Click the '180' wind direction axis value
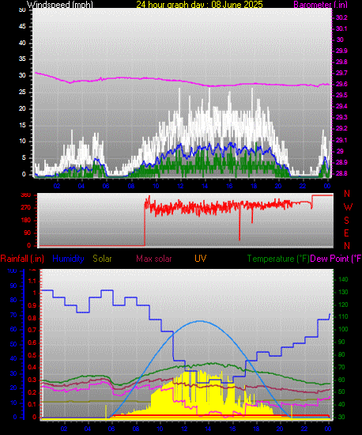Screen dimensions: 362x435 [x=26, y=221]
